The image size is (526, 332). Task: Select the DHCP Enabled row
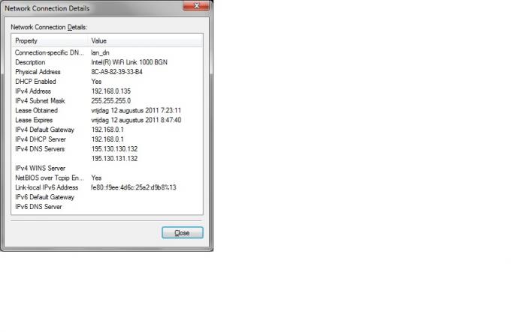[x=107, y=82]
